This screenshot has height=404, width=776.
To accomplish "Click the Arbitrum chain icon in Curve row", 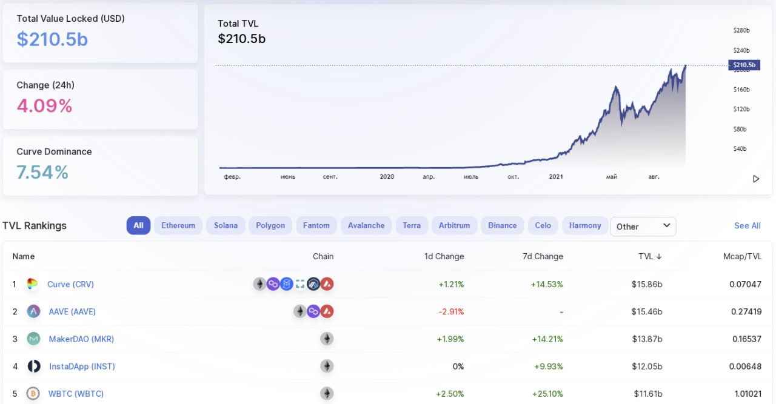I will tap(313, 283).
